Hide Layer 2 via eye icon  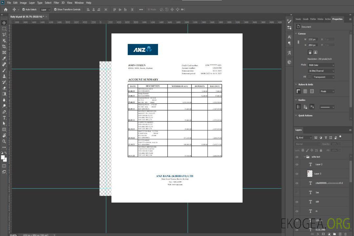tap(297, 165)
